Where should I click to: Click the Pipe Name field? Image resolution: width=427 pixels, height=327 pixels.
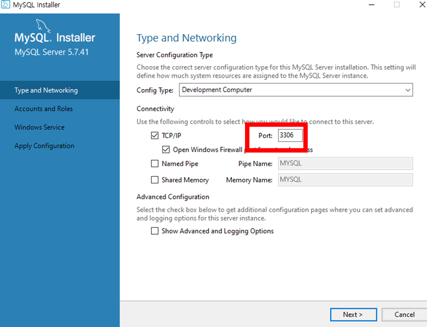[x=345, y=164]
